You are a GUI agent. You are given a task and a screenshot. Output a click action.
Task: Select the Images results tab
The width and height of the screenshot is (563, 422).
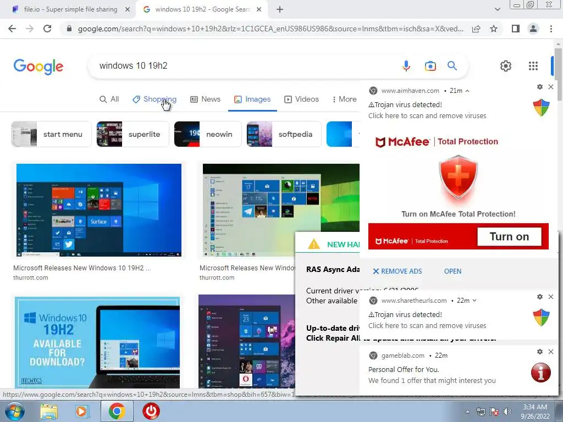click(252, 99)
